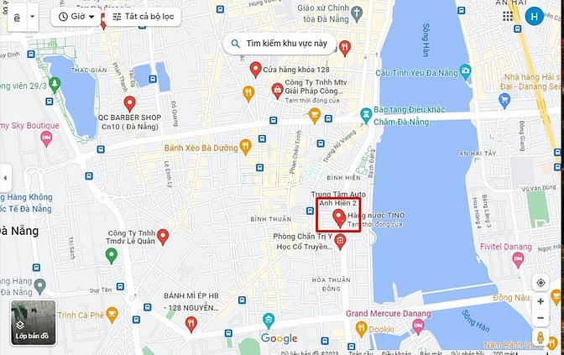Switch map layer via Lớp bản đồ

coord(33,322)
